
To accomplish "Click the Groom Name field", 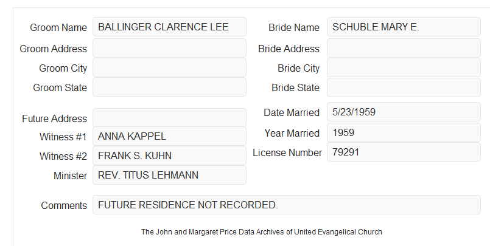I will (x=169, y=27).
